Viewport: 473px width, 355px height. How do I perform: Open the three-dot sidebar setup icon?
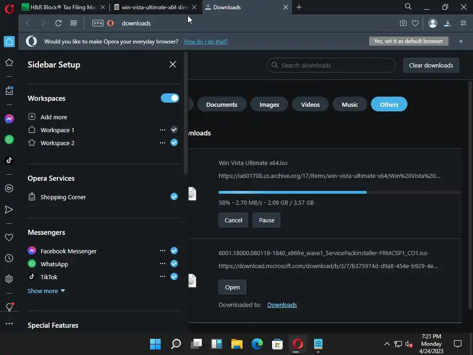9,324
